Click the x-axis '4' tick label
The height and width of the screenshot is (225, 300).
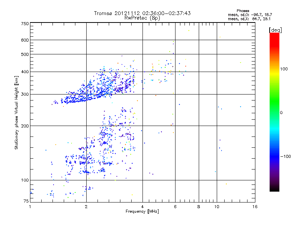142,207
